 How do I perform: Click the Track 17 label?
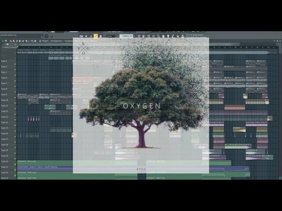click(x=5, y=139)
